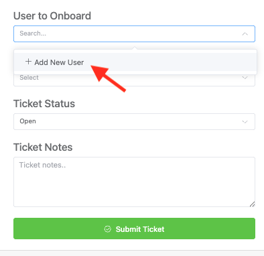Click the down chevron of the Select field

245,78
